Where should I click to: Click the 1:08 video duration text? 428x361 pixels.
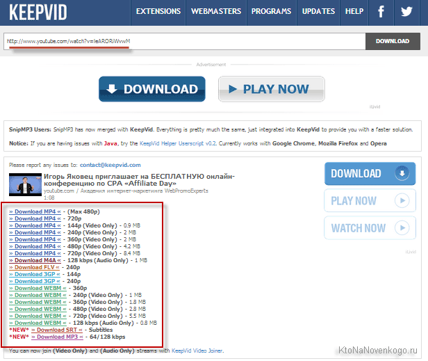tap(49, 198)
